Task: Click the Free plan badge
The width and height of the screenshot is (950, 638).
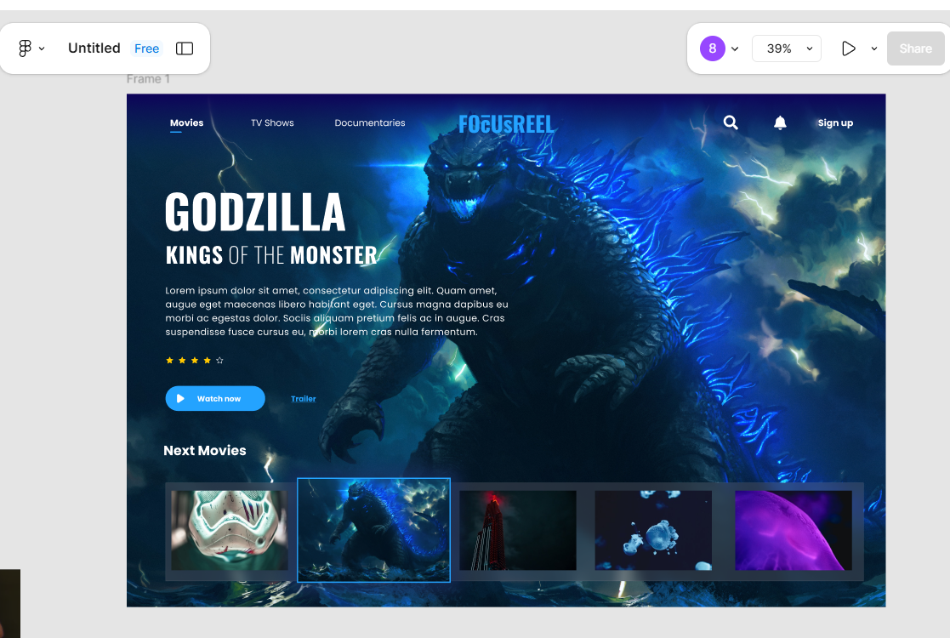Action: click(146, 48)
